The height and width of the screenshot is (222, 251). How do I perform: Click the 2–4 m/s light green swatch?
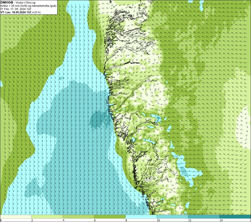click(x=47, y=216)
